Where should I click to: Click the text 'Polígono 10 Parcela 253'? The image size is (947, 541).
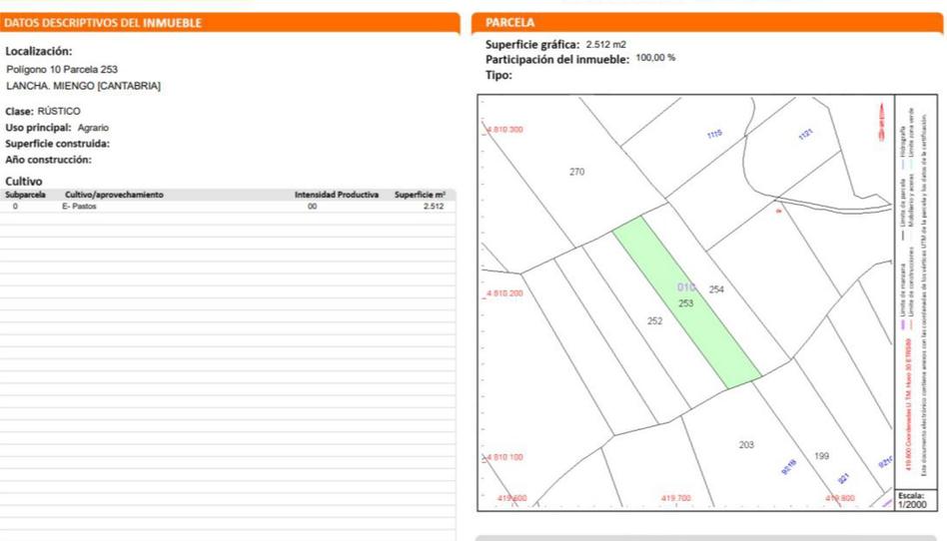click(x=62, y=70)
